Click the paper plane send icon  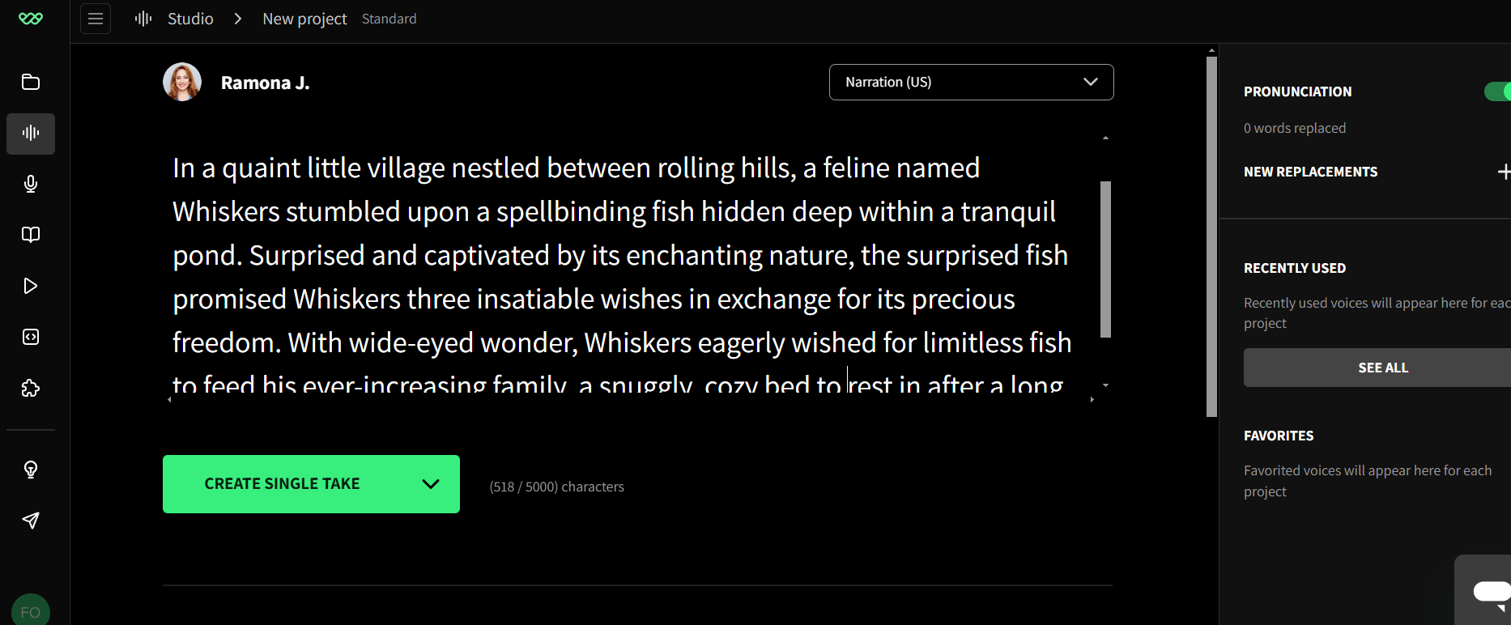(x=31, y=521)
